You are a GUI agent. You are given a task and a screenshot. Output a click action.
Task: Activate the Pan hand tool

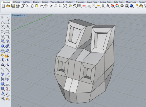point(46,6)
